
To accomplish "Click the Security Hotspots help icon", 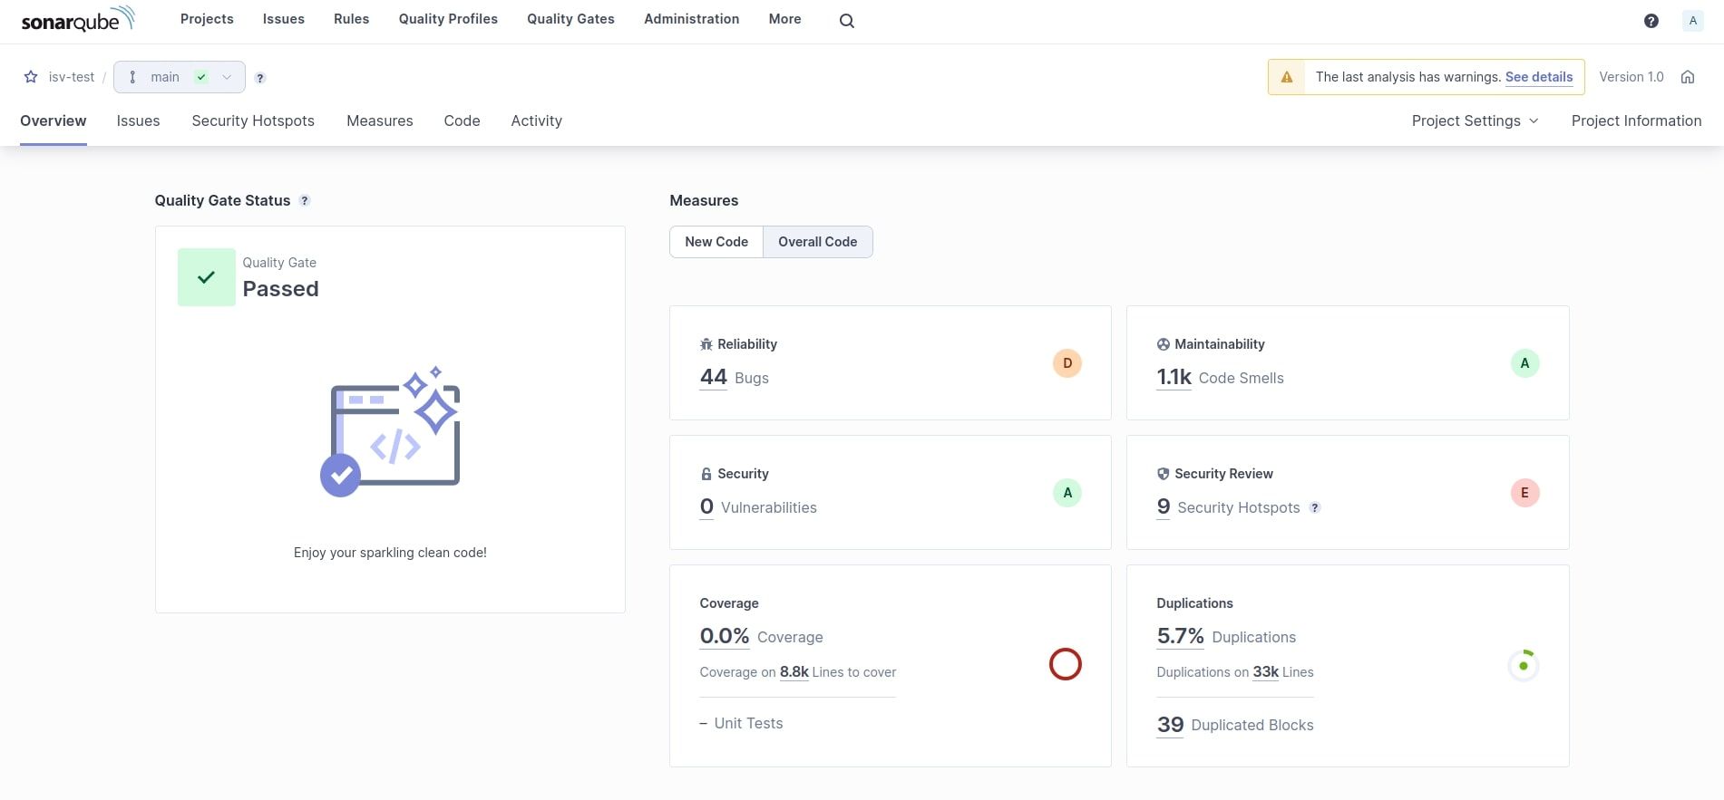I will [1315, 508].
